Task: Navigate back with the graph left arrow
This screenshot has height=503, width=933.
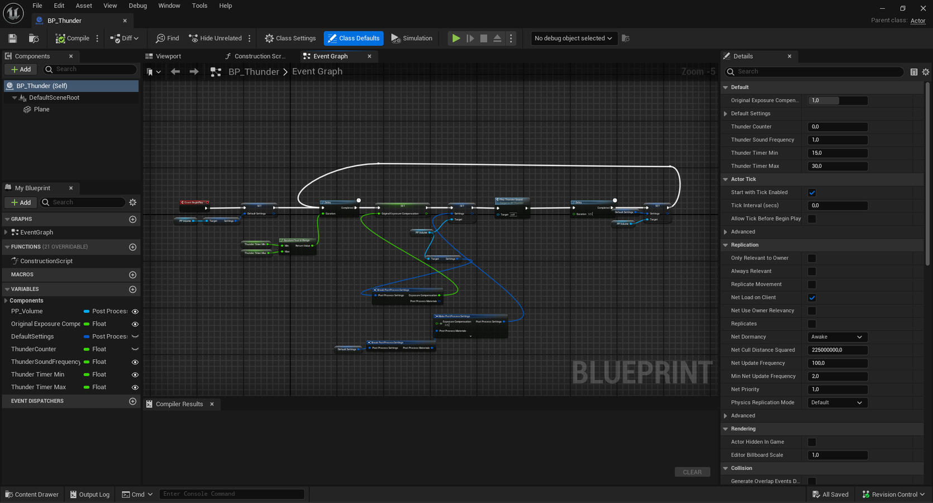Action: click(x=175, y=72)
